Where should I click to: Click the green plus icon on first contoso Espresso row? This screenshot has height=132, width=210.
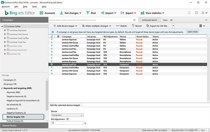click(52, 39)
